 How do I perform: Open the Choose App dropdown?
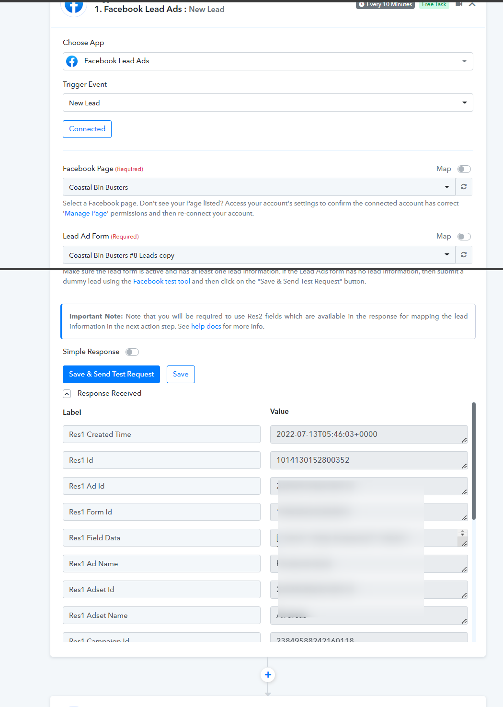[x=268, y=61]
